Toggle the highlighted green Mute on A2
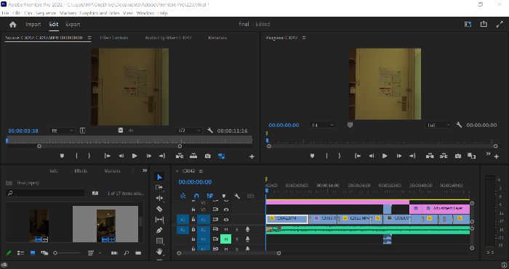 226,239
